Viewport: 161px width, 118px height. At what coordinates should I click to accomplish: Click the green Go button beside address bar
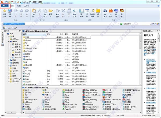(x=121, y=24)
